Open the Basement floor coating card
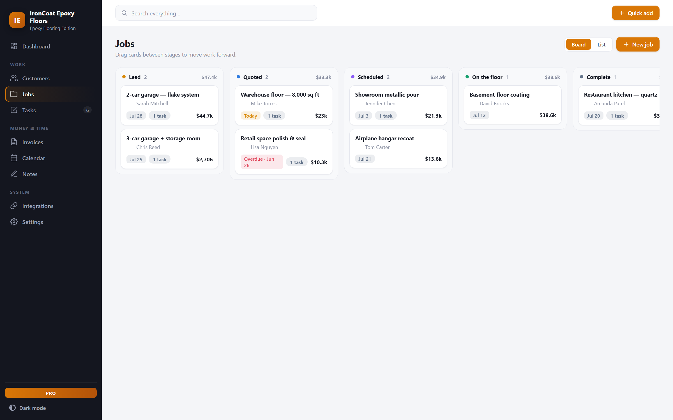The height and width of the screenshot is (420, 673). click(513, 105)
